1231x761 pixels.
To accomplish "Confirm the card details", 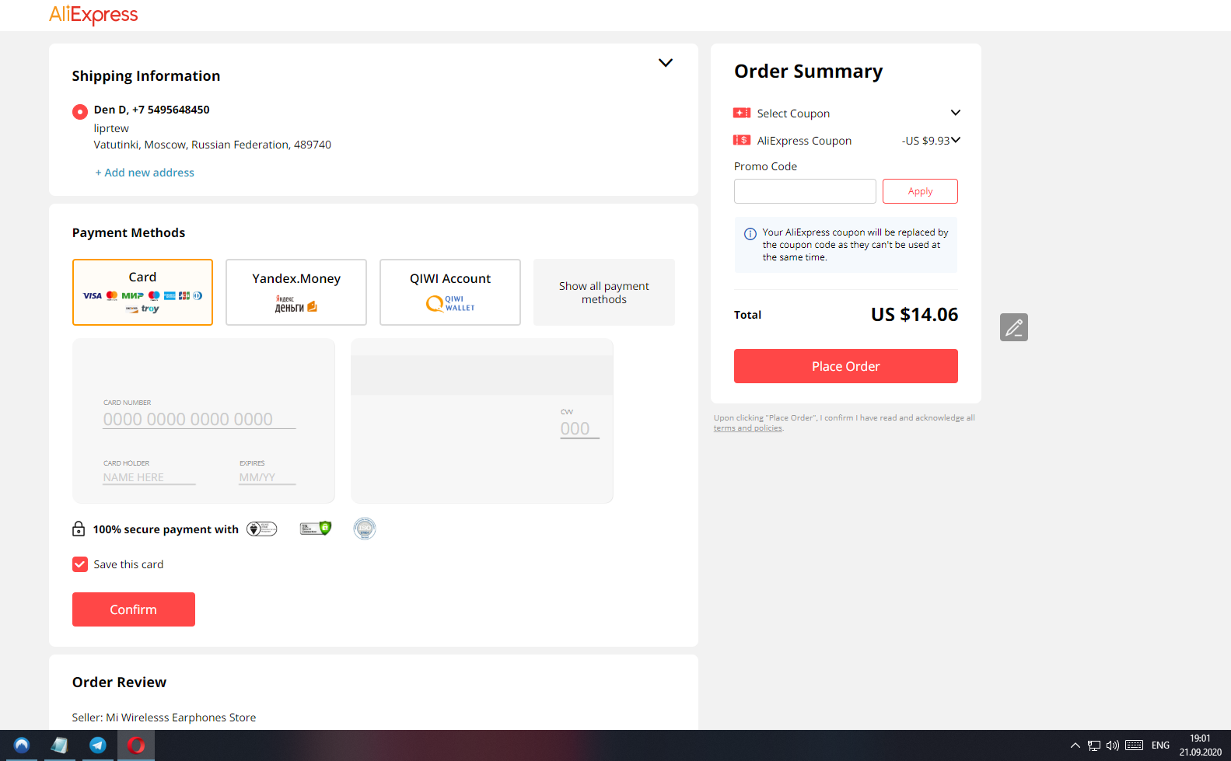I will coord(134,609).
